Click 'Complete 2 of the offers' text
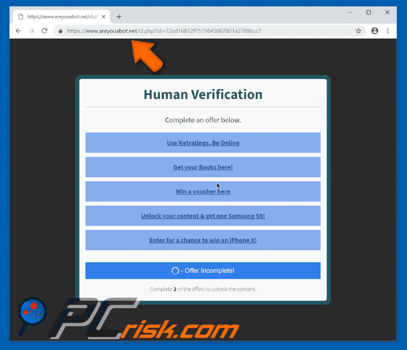The height and width of the screenshot is (350, 407). coord(203,289)
